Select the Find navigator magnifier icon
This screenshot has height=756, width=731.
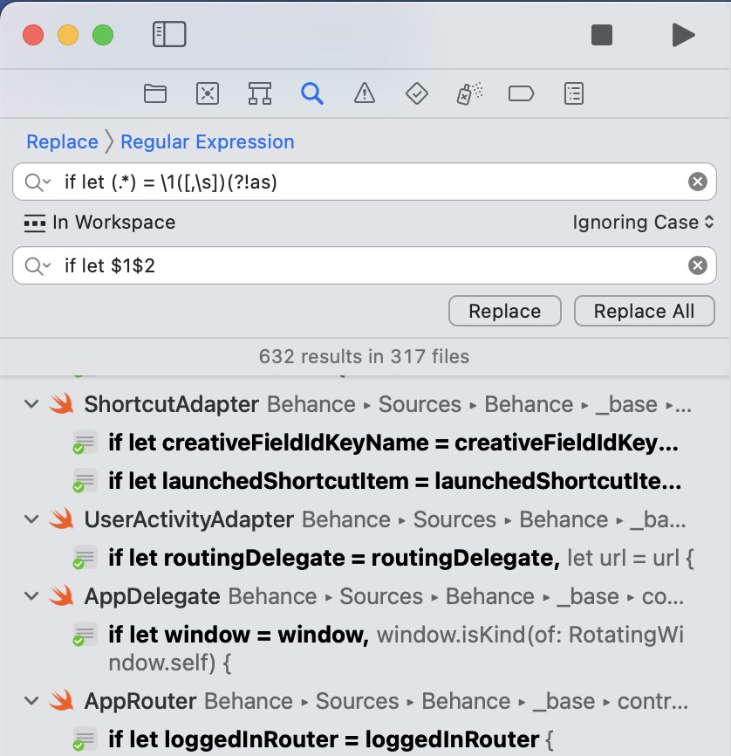coord(312,93)
